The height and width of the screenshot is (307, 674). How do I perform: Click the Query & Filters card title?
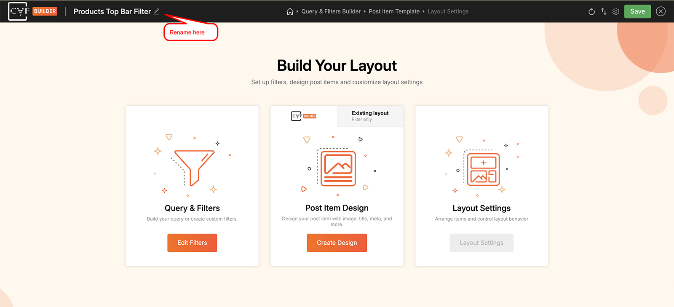pyautogui.click(x=192, y=208)
